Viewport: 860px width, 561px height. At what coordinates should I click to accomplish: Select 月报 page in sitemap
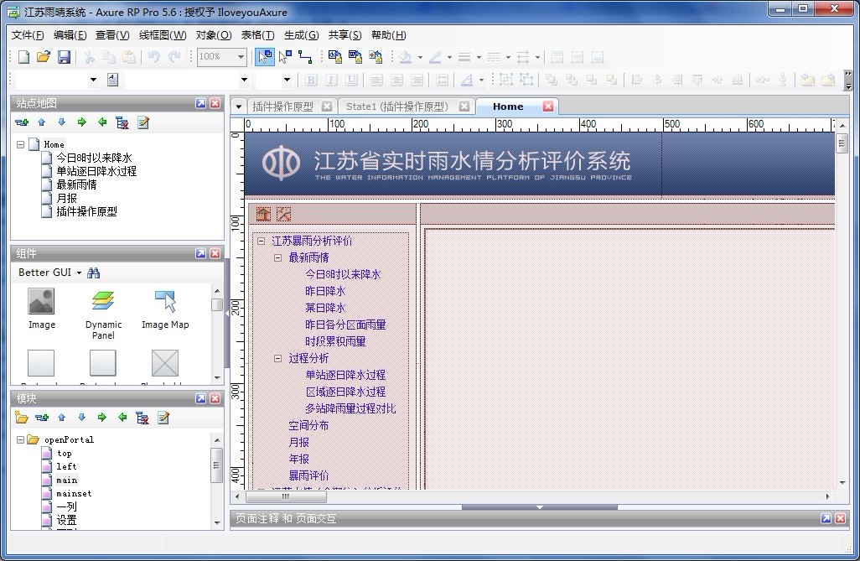click(66, 198)
